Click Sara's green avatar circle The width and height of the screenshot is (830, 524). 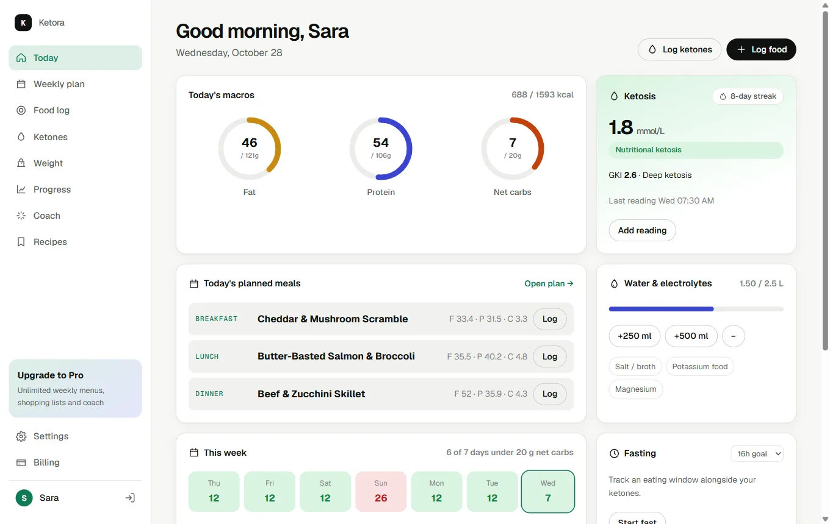[x=24, y=498]
